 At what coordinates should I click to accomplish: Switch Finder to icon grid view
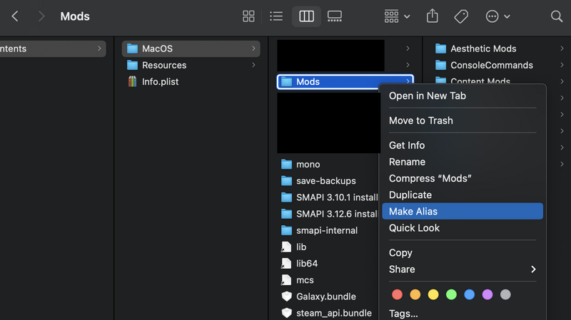248,16
